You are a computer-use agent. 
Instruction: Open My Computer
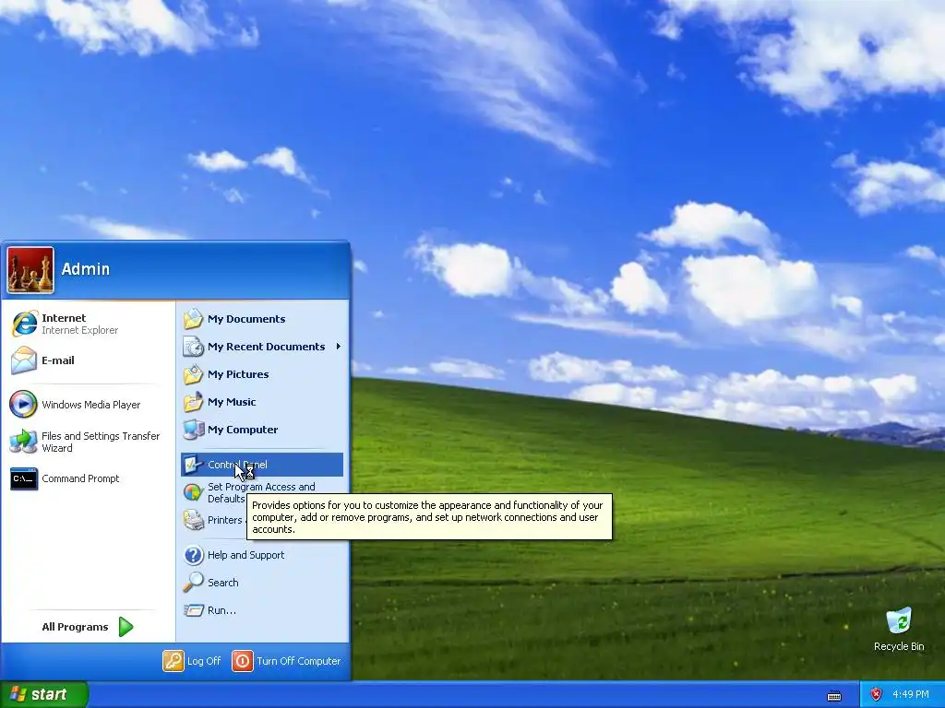(x=262, y=430)
